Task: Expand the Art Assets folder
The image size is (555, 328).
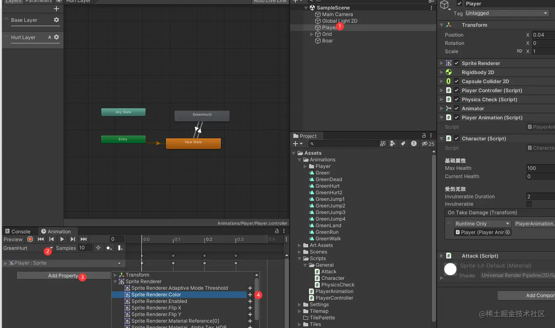Action: point(300,245)
